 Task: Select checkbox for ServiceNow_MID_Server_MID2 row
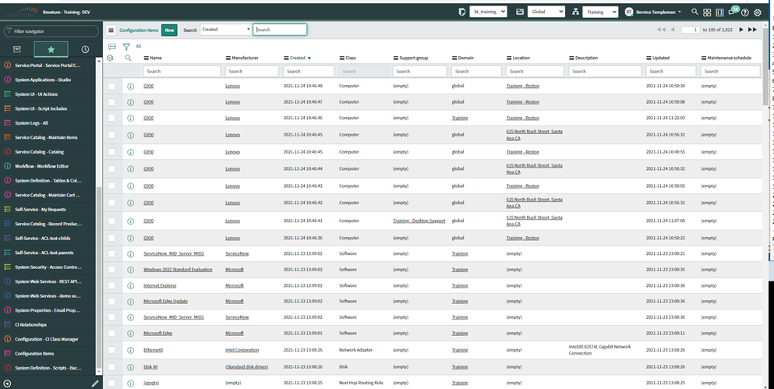(111, 253)
